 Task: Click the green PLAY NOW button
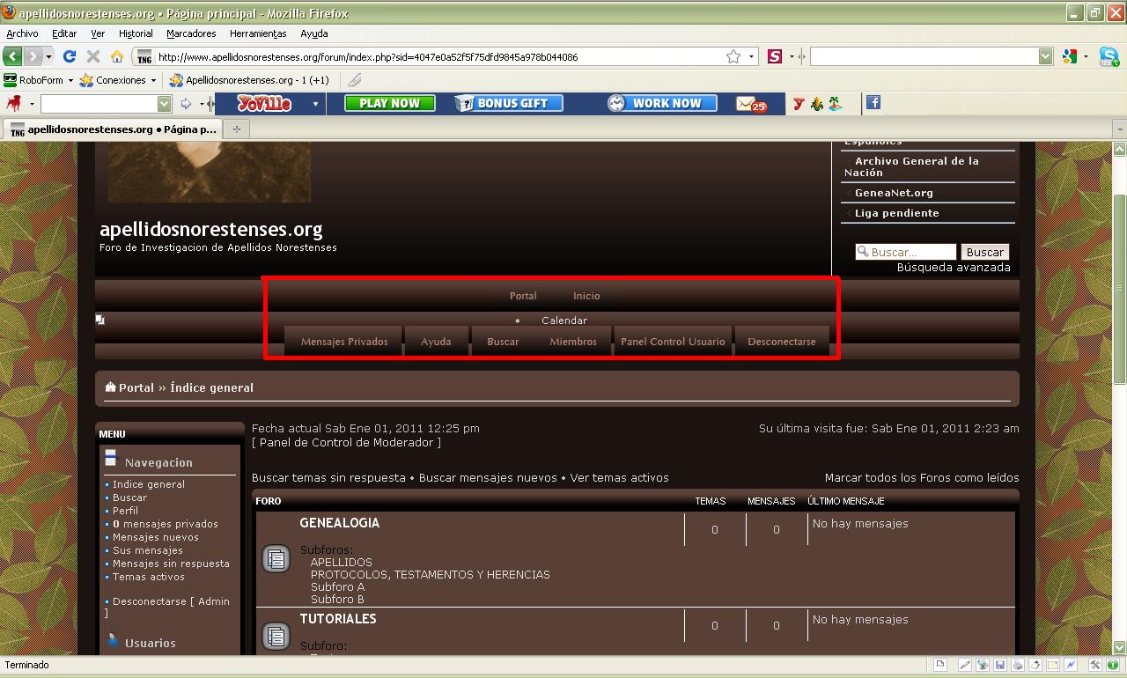pyautogui.click(x=390, y=103)
